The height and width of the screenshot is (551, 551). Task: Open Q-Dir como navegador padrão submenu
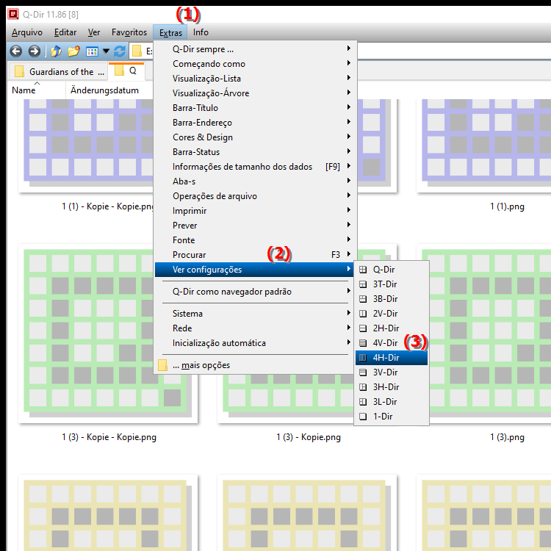(x=254, y=292)
